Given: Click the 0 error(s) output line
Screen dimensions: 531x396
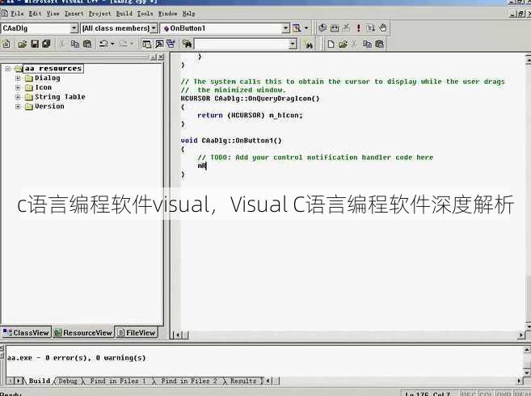Looking at the screenshot, I should (77, 358).
